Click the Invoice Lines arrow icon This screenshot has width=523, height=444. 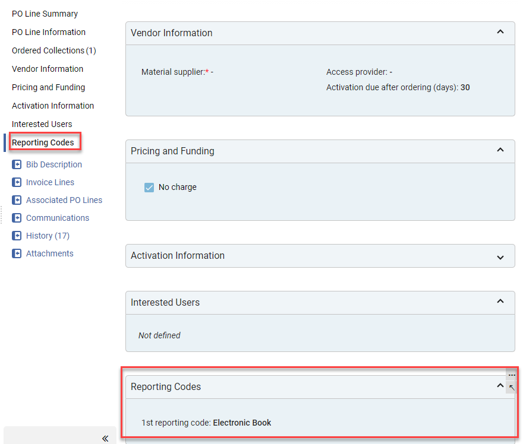pos(17,182)
